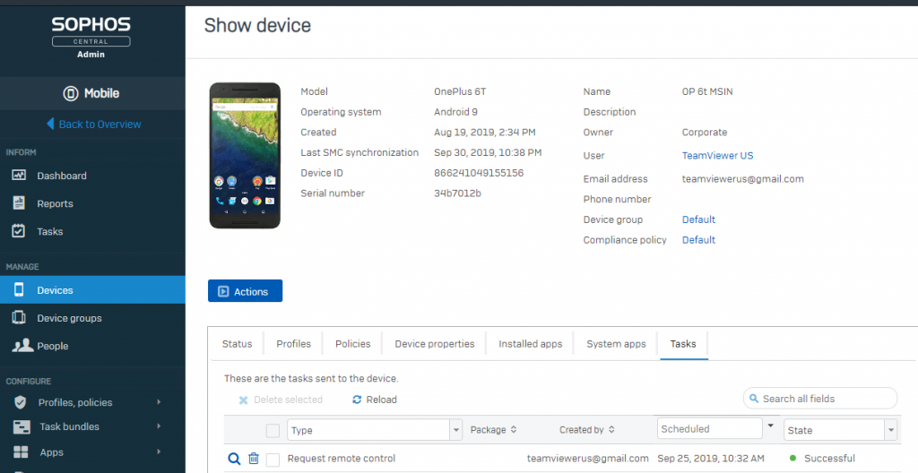Open the TeamViewer US user link
Viewport: 918px width, 473px height.
[x=717, y=156]
